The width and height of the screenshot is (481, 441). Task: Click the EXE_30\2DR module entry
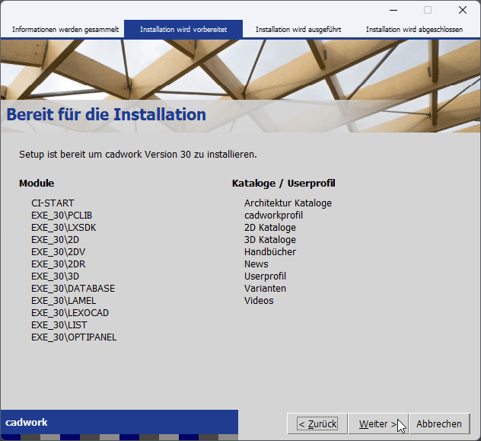pos(59,264)
